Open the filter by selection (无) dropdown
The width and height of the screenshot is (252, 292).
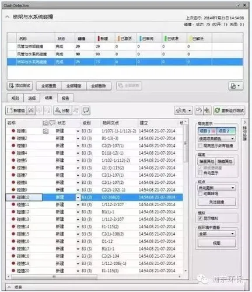point(183,110)
